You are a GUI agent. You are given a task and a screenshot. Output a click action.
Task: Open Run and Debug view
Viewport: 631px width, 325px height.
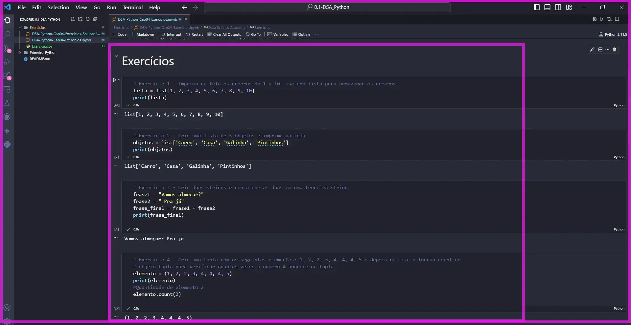[x=7, y=62]
